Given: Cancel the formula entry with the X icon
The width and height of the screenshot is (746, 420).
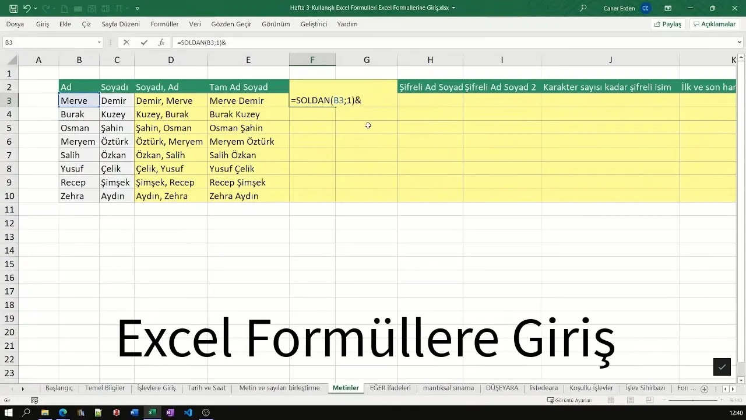Looking at the screenshot, I should (x=126, y=43).
